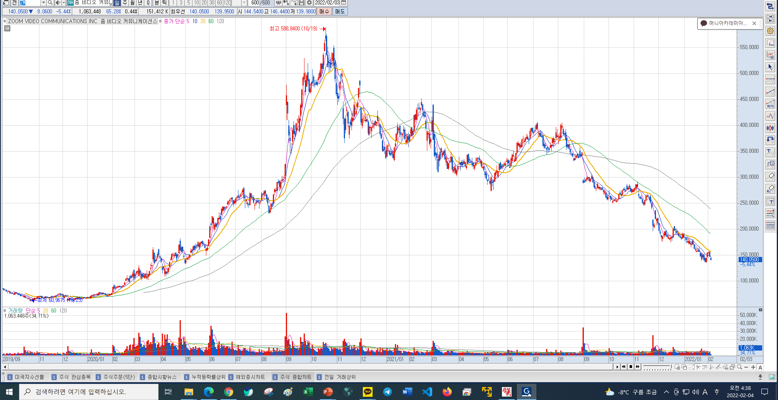Viewport: 778px width, 400px height.
Task: Click the picture icon at bottom right corner
Action: coord(772,377)
